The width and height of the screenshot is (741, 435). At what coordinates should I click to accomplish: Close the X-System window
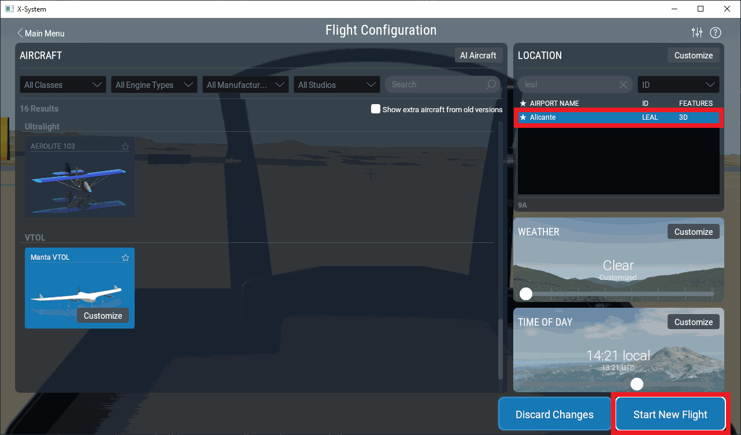pos(727,9)
